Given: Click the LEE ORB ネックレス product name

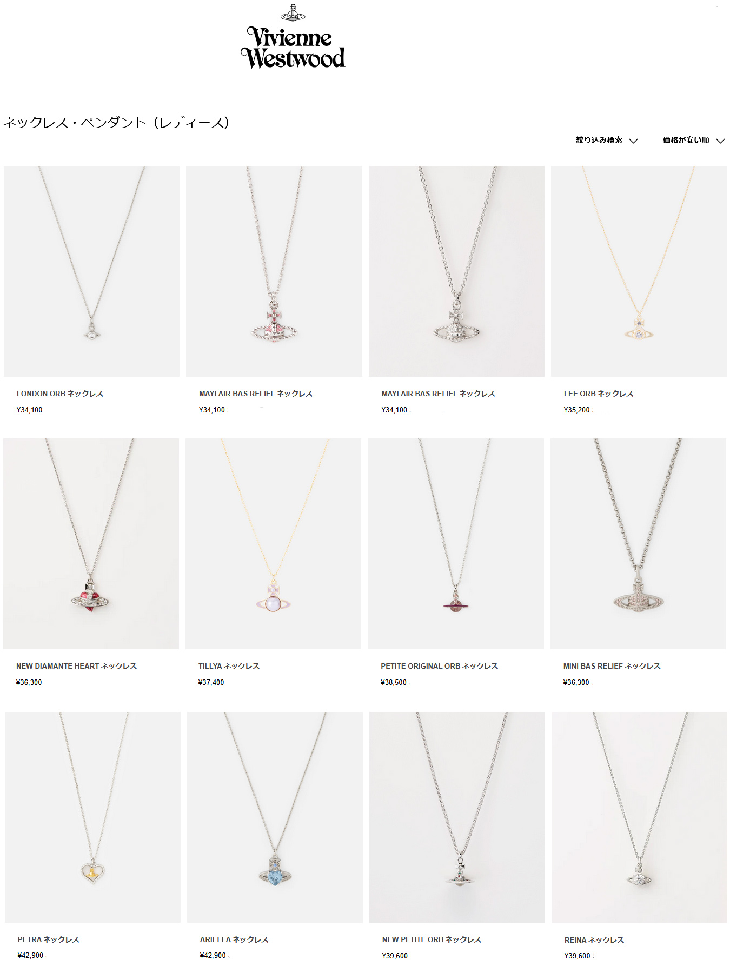Looking at the screenshot, I should [599, 394].
